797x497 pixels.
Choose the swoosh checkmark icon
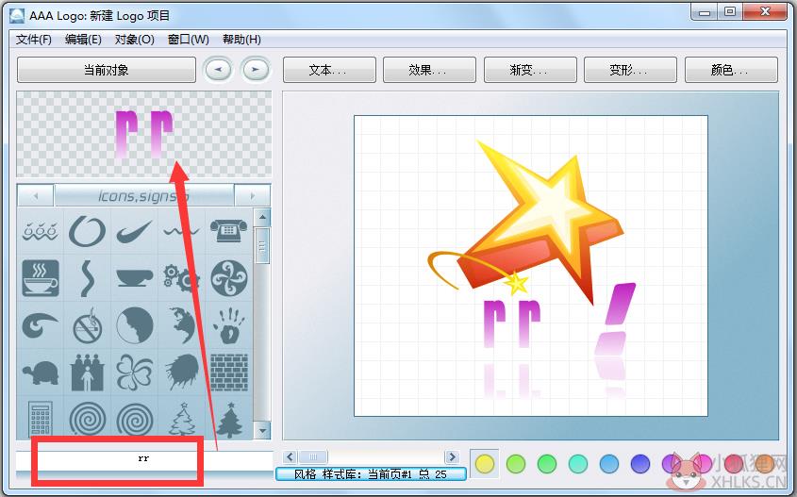coord(134,232)
